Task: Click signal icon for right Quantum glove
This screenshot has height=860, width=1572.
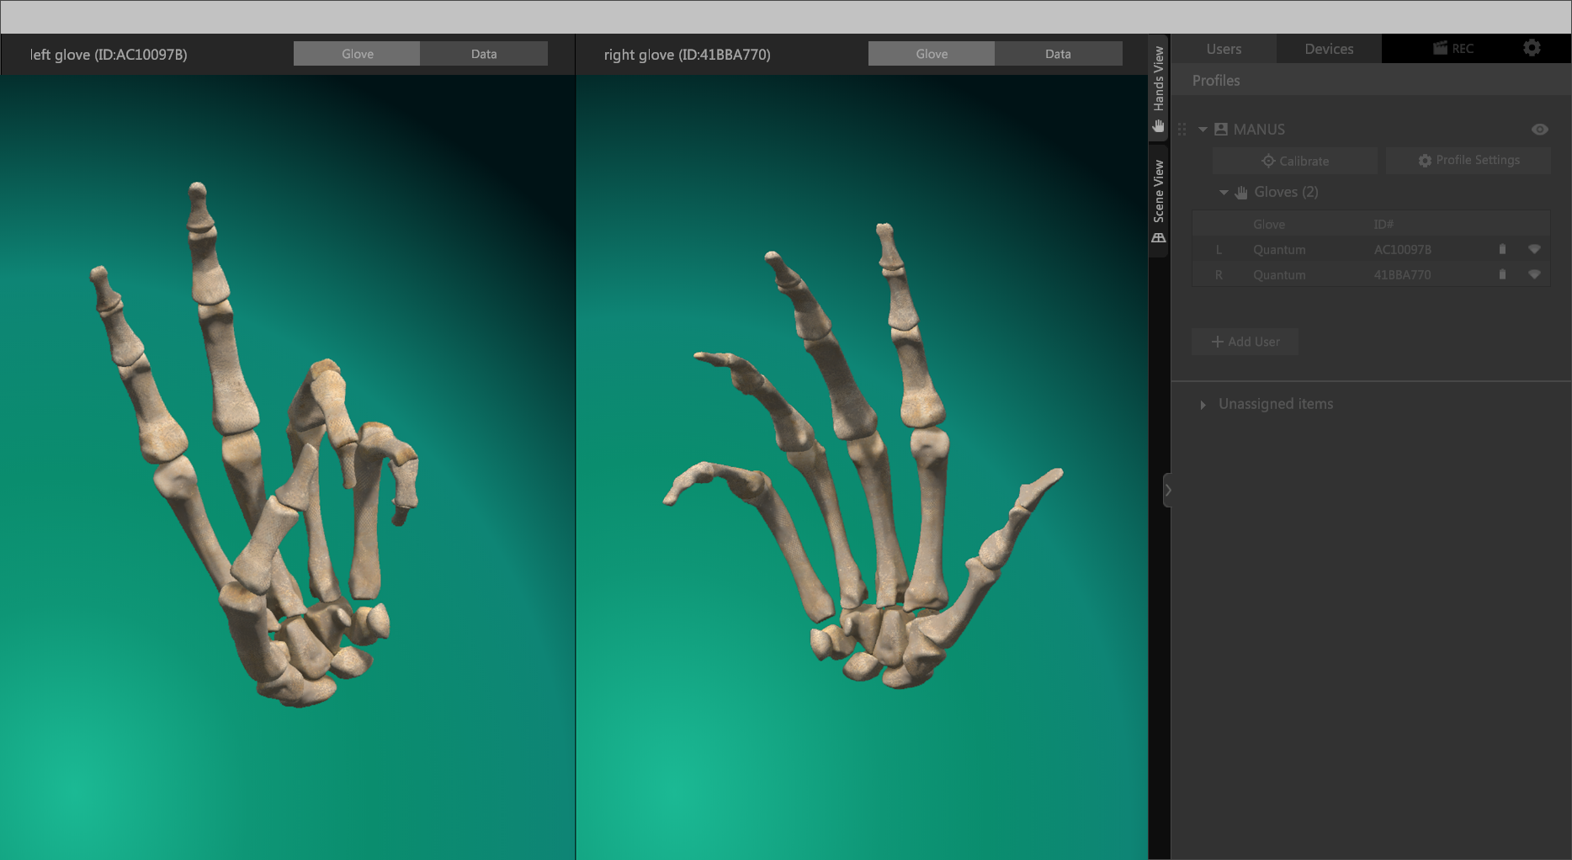Action: [1534, 274]
